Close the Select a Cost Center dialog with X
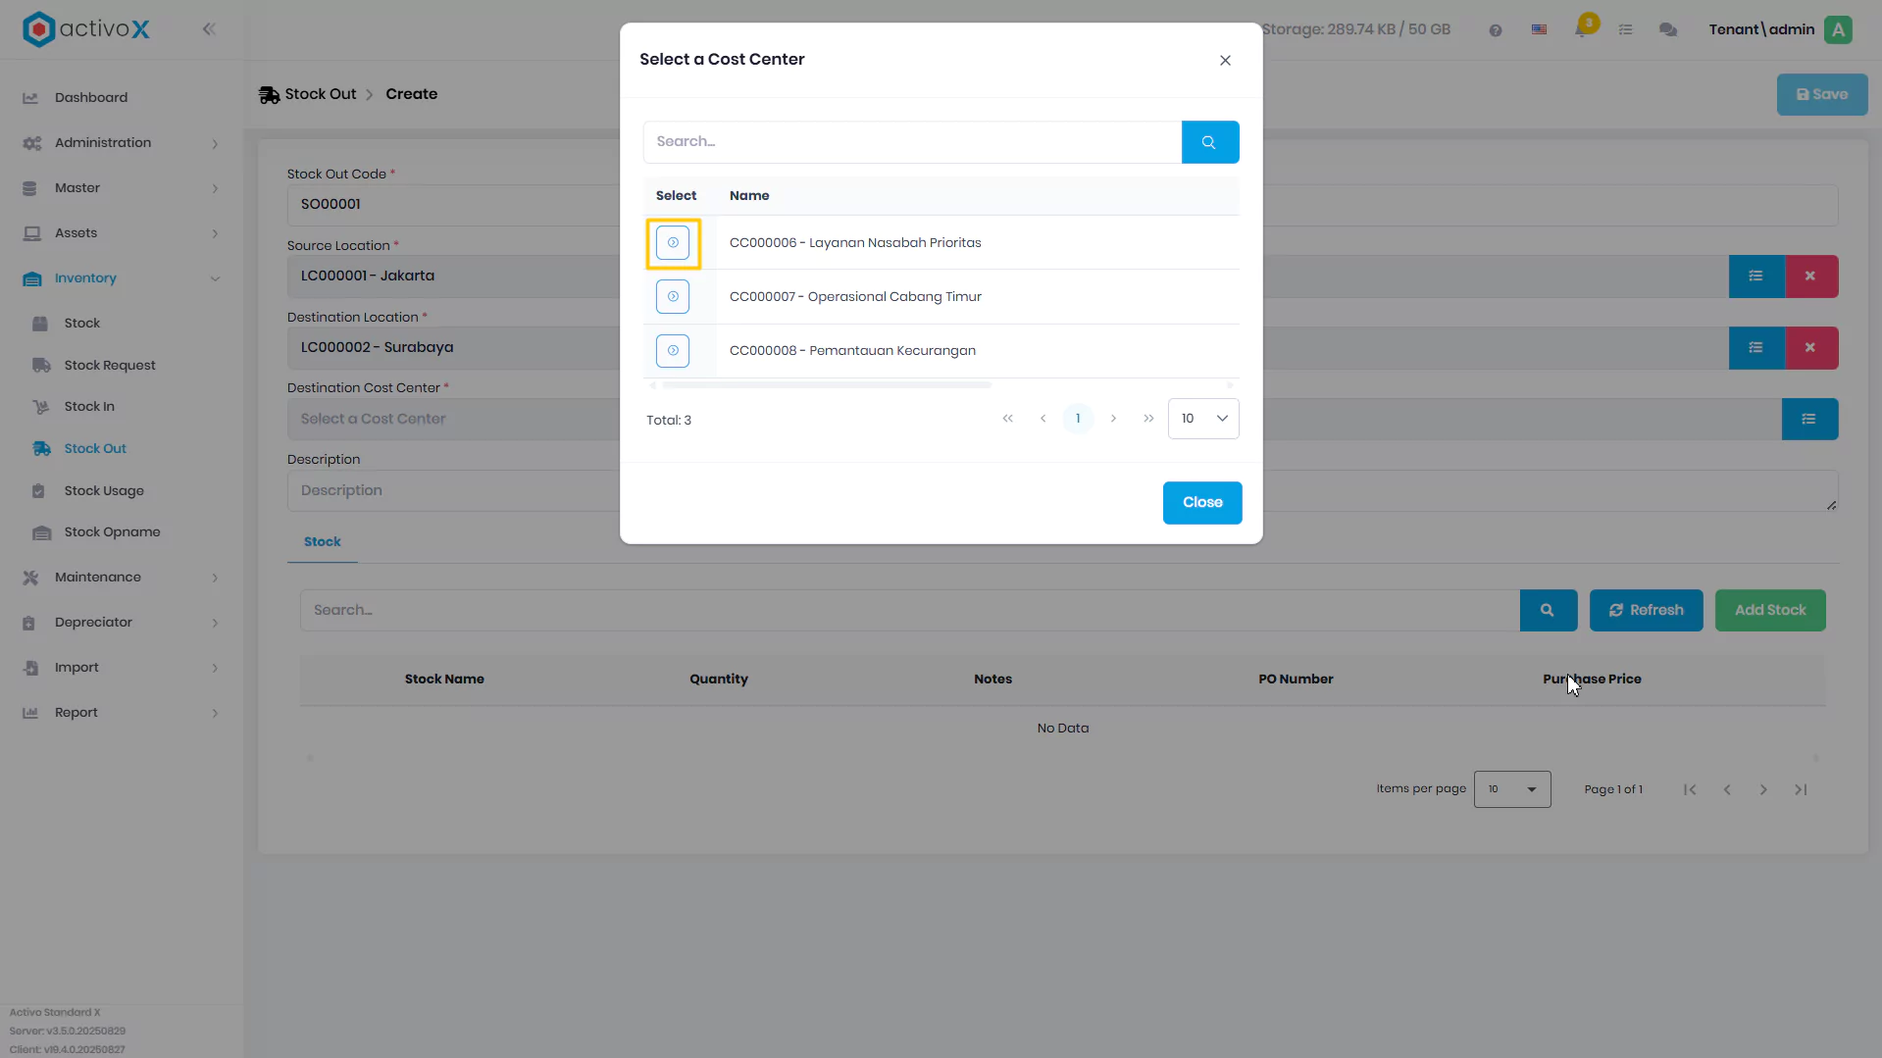The height and width of the screenshot is (1058, 1882). (x=1225, y=61)
